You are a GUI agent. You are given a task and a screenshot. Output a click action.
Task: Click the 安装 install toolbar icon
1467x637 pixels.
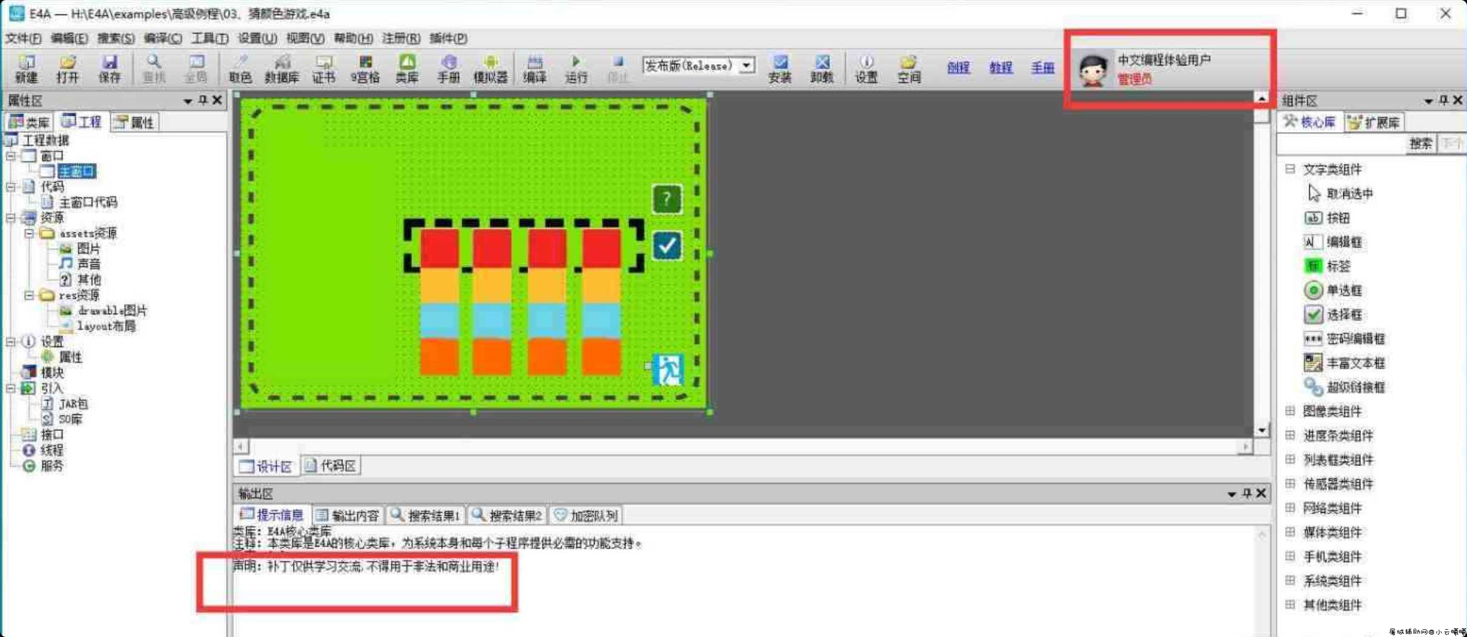(780, 68)
